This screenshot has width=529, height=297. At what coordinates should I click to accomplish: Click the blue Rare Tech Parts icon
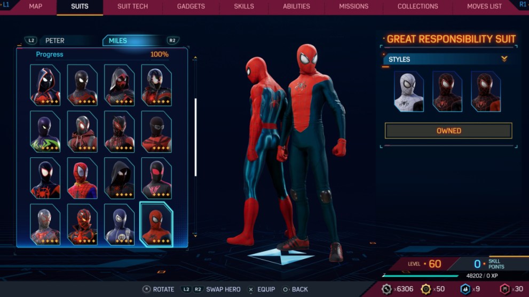465,289
